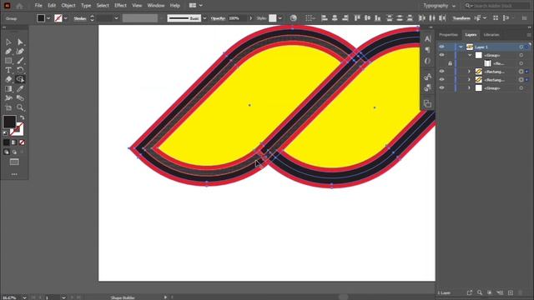Delete selection trash icon in Layers
The width and height of the screenshot is (534, 300).
[520, 292]
